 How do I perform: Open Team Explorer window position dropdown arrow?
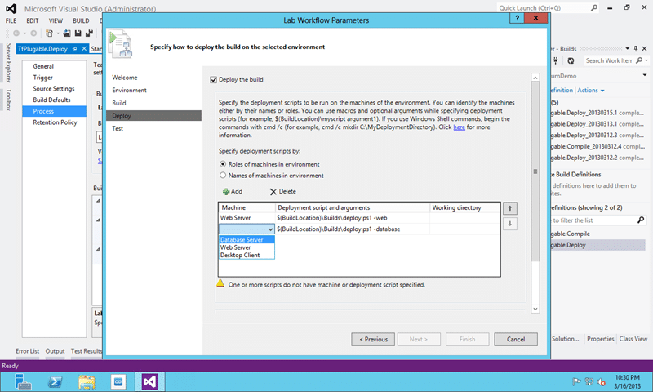tap(627, 49)
